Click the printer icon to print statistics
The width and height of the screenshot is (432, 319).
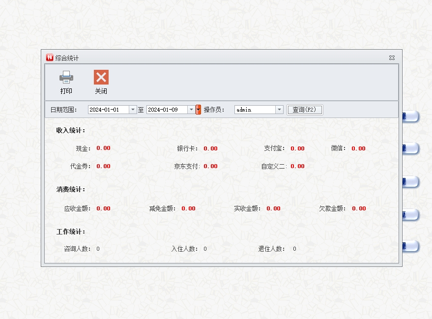click(66, 77)
